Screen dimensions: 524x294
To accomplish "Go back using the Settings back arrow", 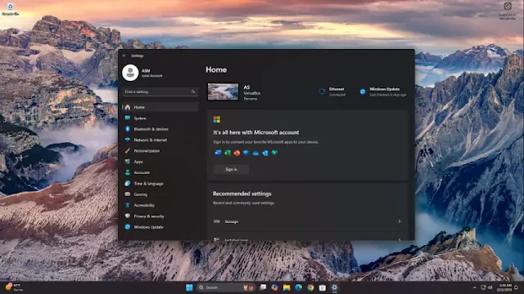I will [124, 56].
